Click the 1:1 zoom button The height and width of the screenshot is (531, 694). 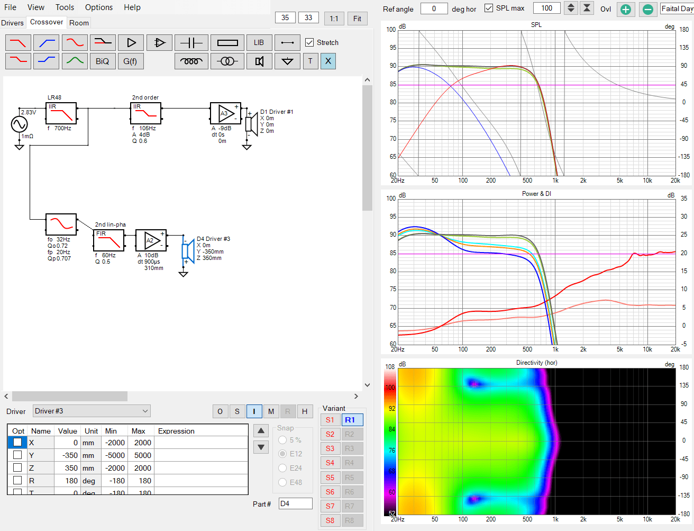click(x=334, y=19)
